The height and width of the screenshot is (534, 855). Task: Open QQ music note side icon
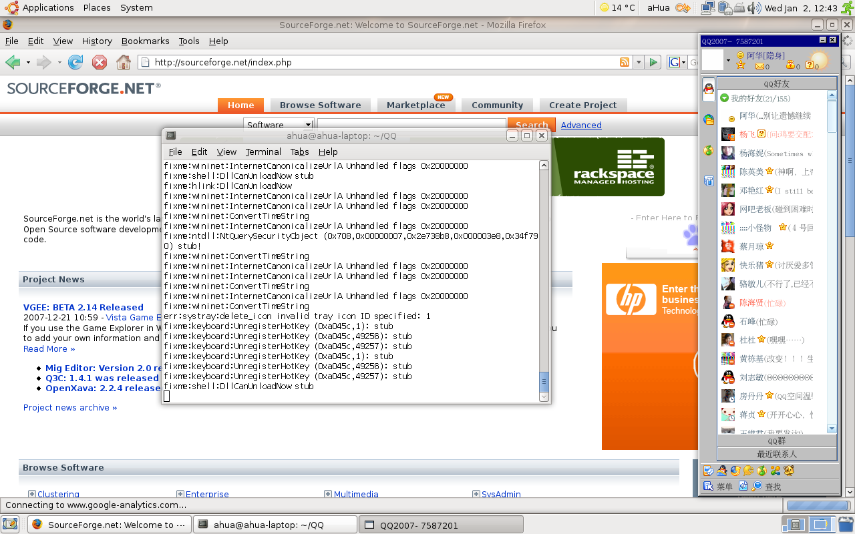pos(709,150)
